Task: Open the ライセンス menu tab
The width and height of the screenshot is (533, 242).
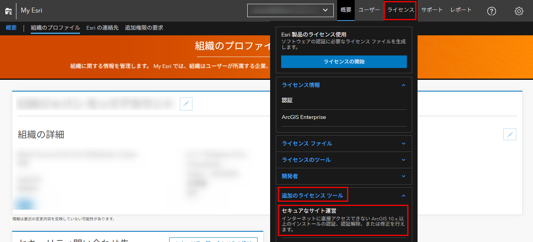Action: click(x=400, y=10)
